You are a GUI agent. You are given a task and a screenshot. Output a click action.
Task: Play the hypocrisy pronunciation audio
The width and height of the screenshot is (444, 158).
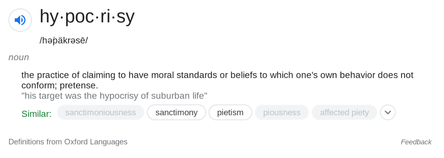tap(20, 20)
